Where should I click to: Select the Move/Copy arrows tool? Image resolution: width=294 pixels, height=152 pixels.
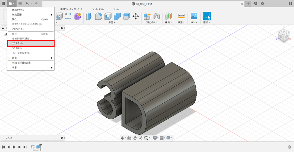click(x=136, y=16)
